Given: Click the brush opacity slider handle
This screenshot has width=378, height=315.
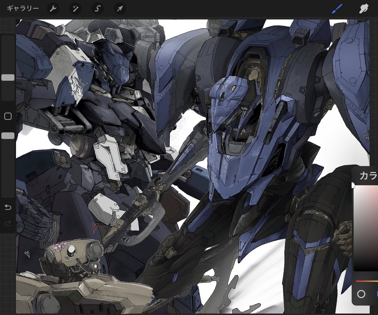Looking at the screenshot, I should [x=8, y=136].
